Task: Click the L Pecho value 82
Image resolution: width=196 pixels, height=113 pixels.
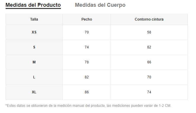Action: (87, 77)
